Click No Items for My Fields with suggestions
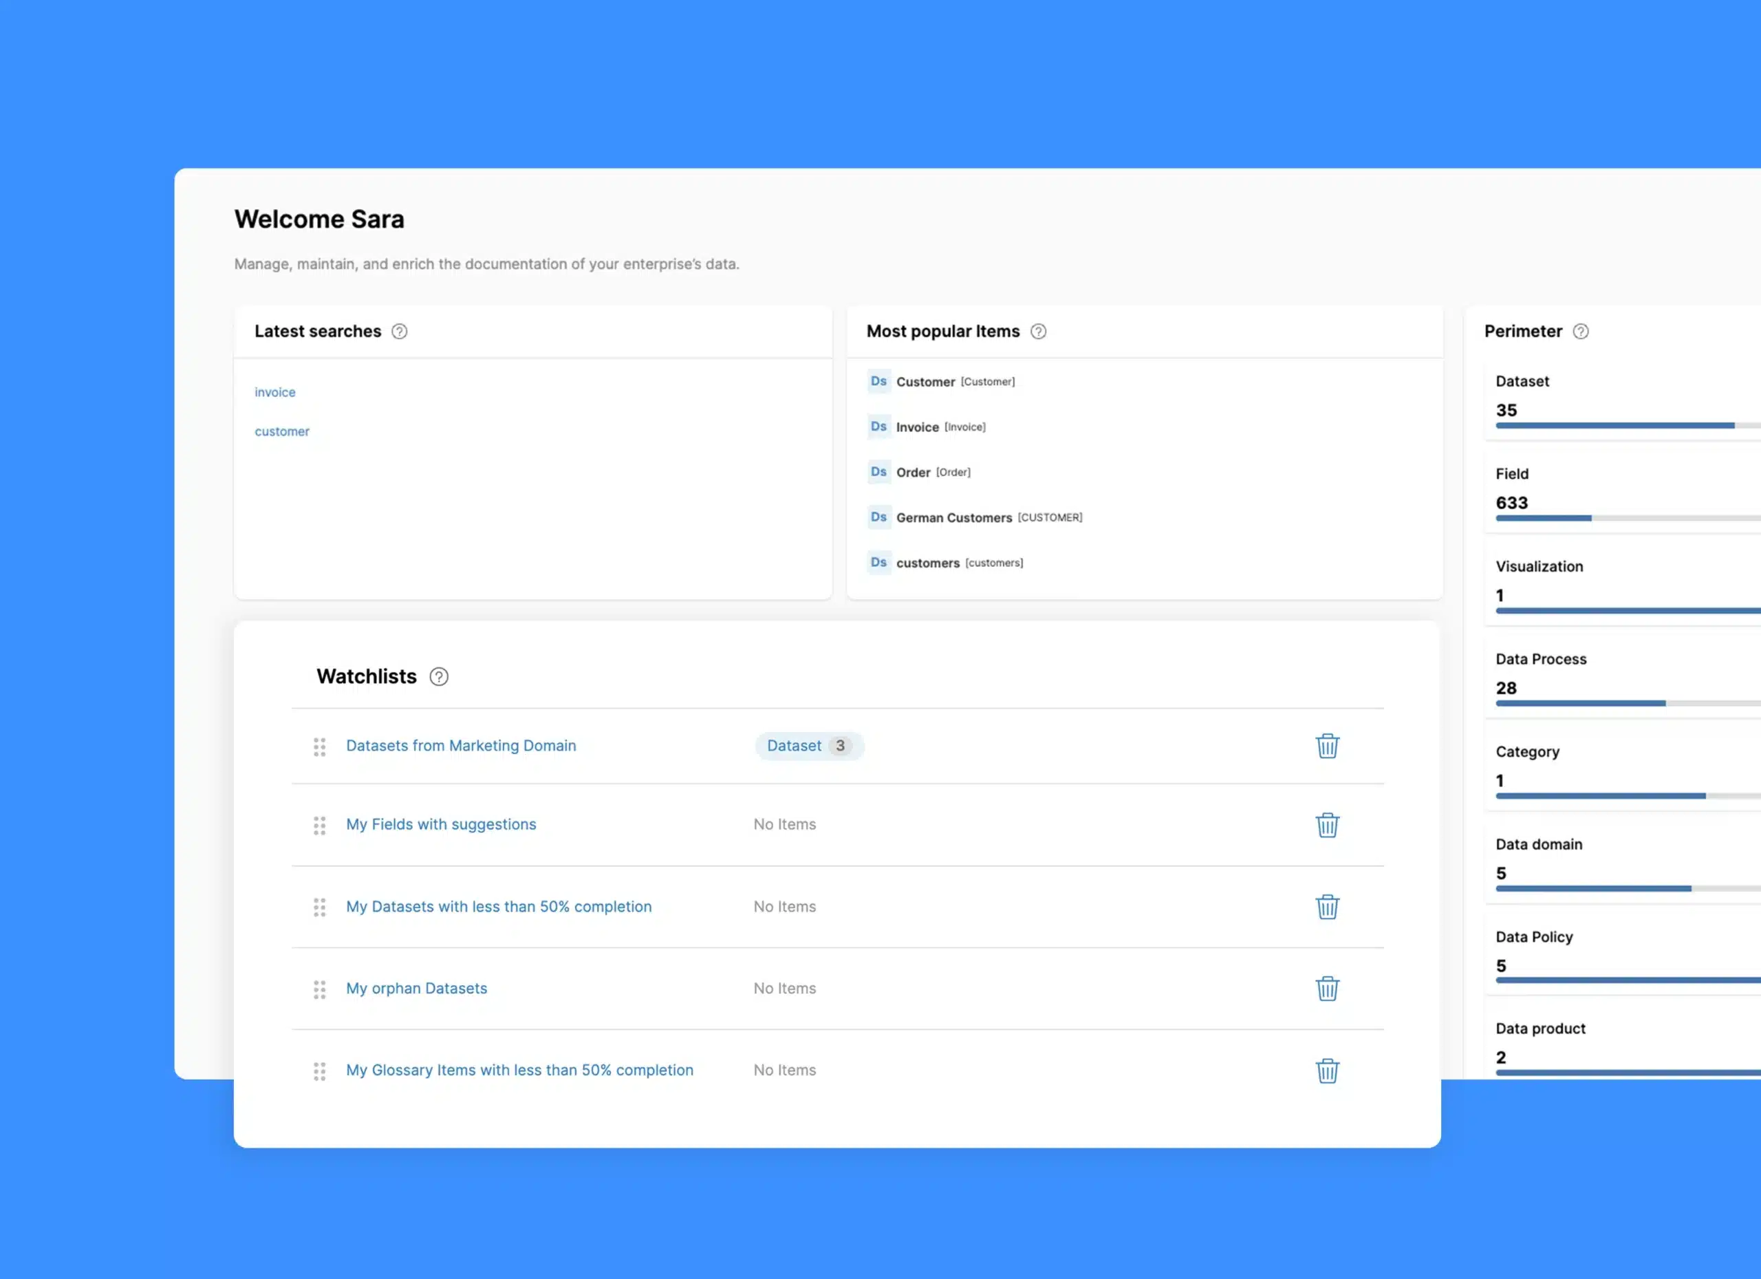The image size is (1761, 1279). 784,824
